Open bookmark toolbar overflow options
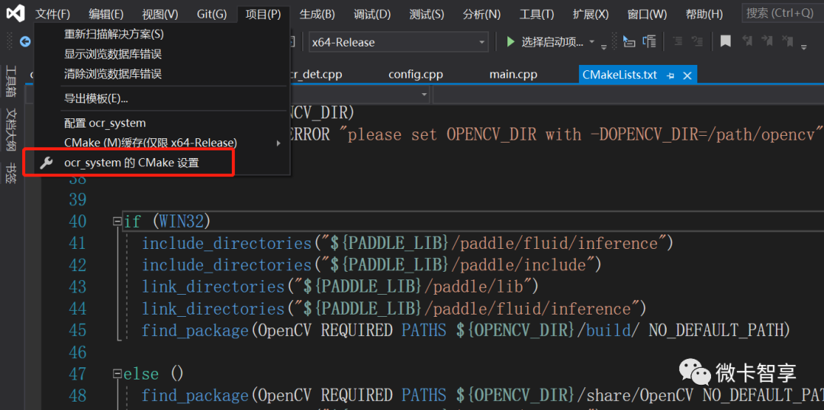 pyautogui.click(x=803, y=47)
